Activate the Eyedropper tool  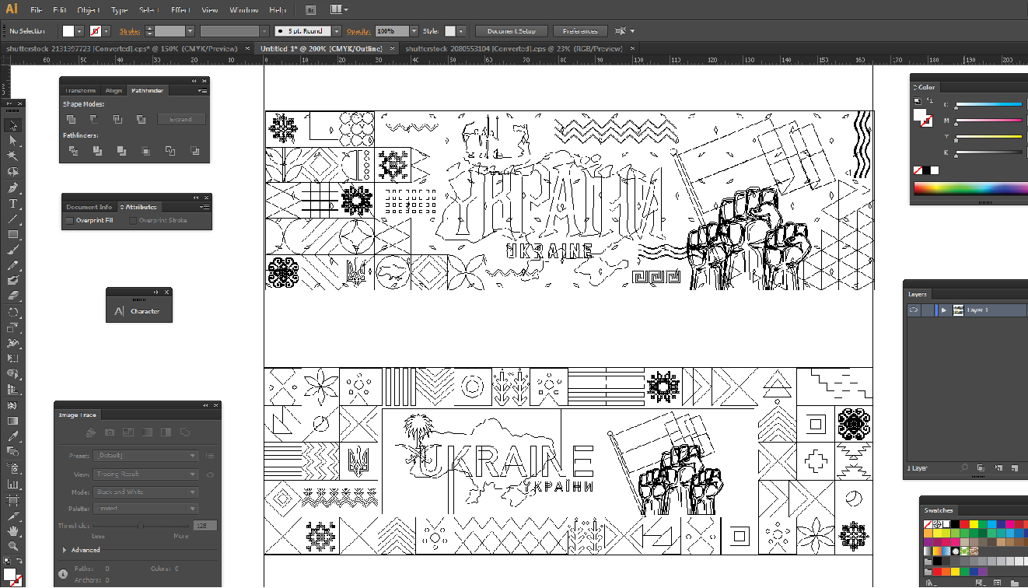(13, 436)
